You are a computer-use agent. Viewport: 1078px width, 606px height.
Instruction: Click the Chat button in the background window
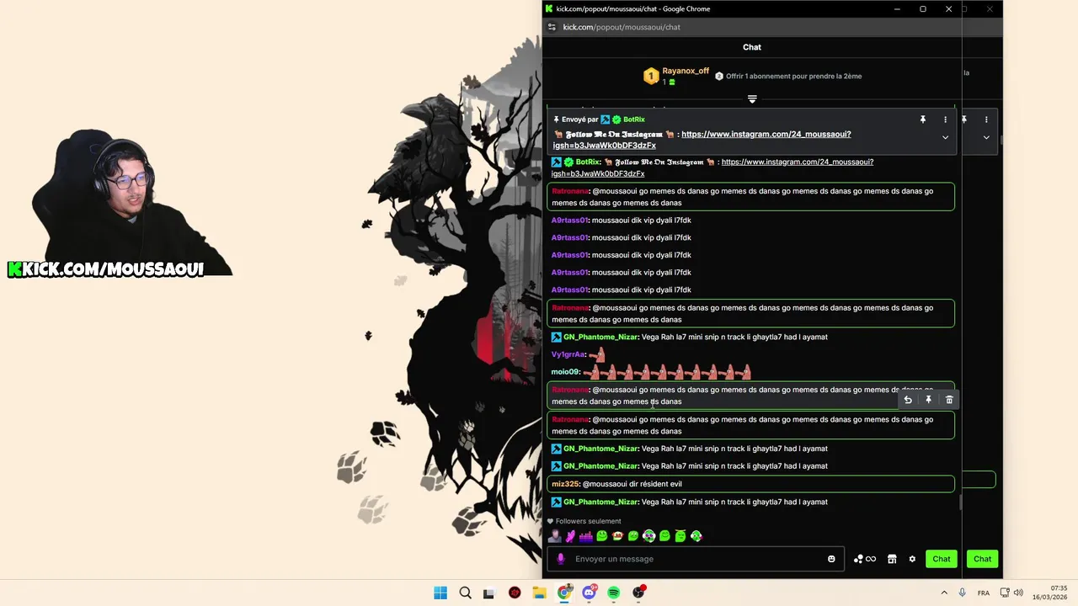[983, 559]
